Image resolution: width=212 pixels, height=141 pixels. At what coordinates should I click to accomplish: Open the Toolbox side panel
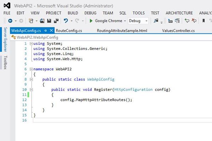click(5, 63)
